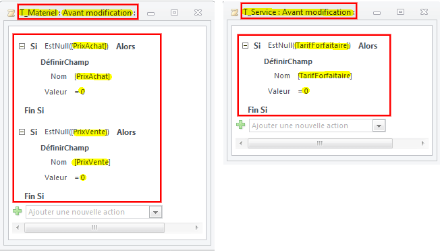Collapse the Si EstNull([PrixVente]) block
Viewport: 440px width, 251px height.
22,132
